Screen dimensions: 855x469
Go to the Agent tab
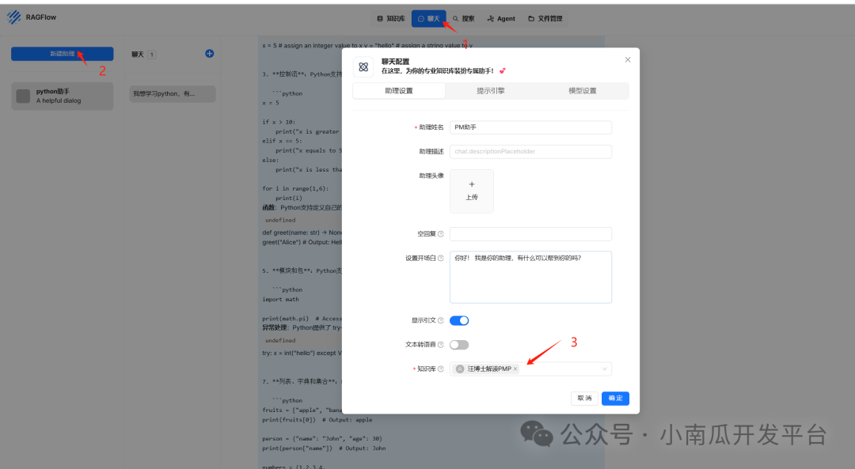501,18
